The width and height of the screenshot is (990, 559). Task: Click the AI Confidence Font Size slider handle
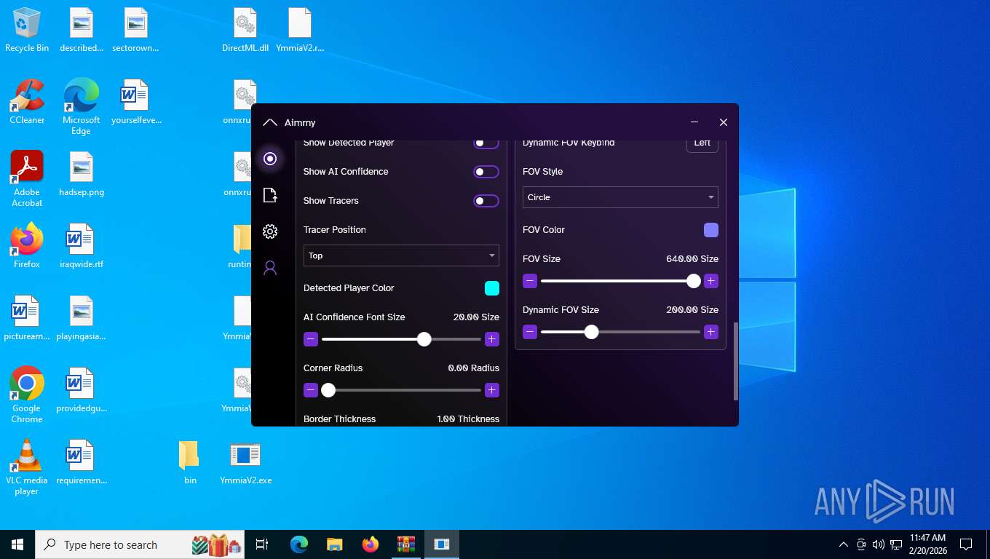point(424,339)
